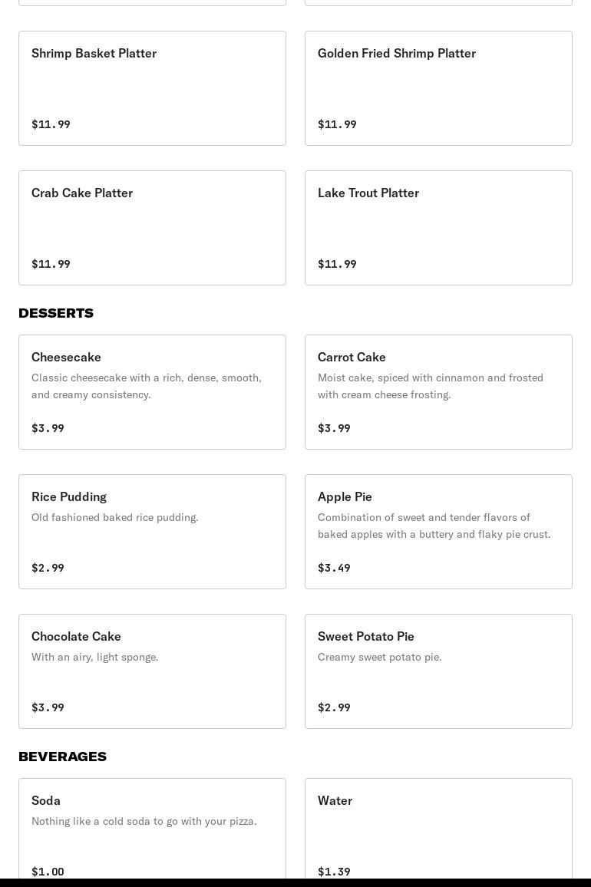Open the Water beverage item

439,829
